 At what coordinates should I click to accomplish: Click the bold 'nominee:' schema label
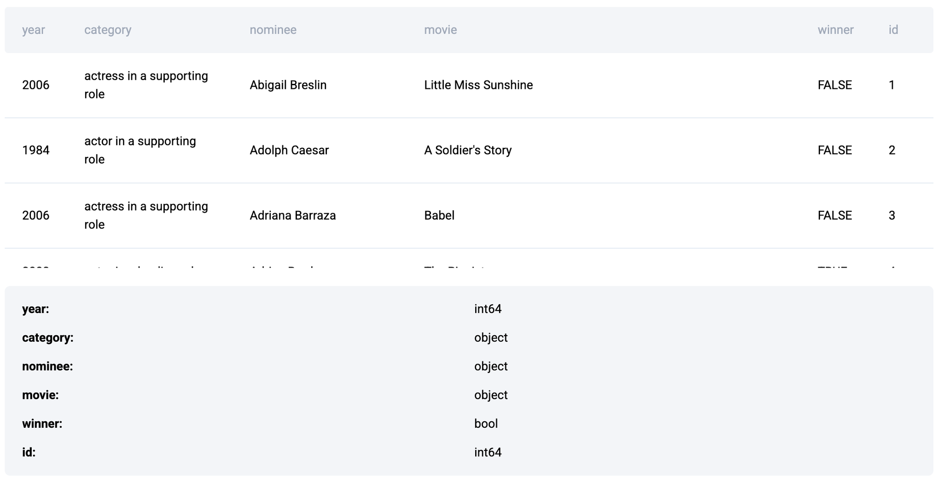pyautogui.click(x=47, y=367)
